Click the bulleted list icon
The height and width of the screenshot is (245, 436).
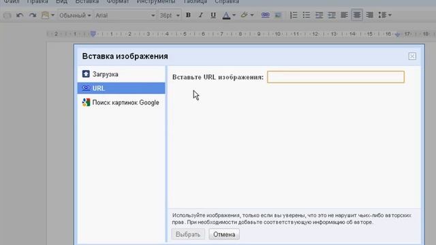[306, 15]
